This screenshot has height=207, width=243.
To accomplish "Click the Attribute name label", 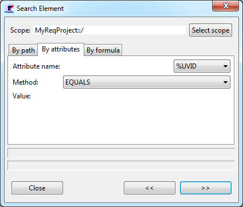I will coord(36,66).
